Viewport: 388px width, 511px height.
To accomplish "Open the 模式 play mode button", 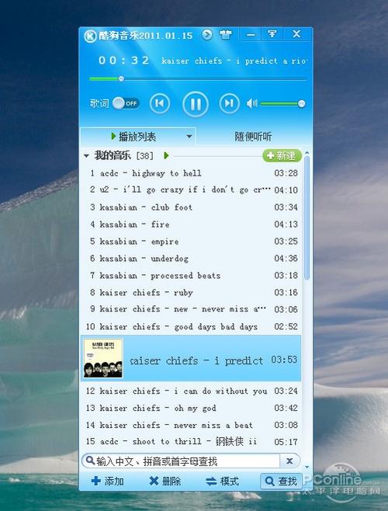I will pos(223,481).
